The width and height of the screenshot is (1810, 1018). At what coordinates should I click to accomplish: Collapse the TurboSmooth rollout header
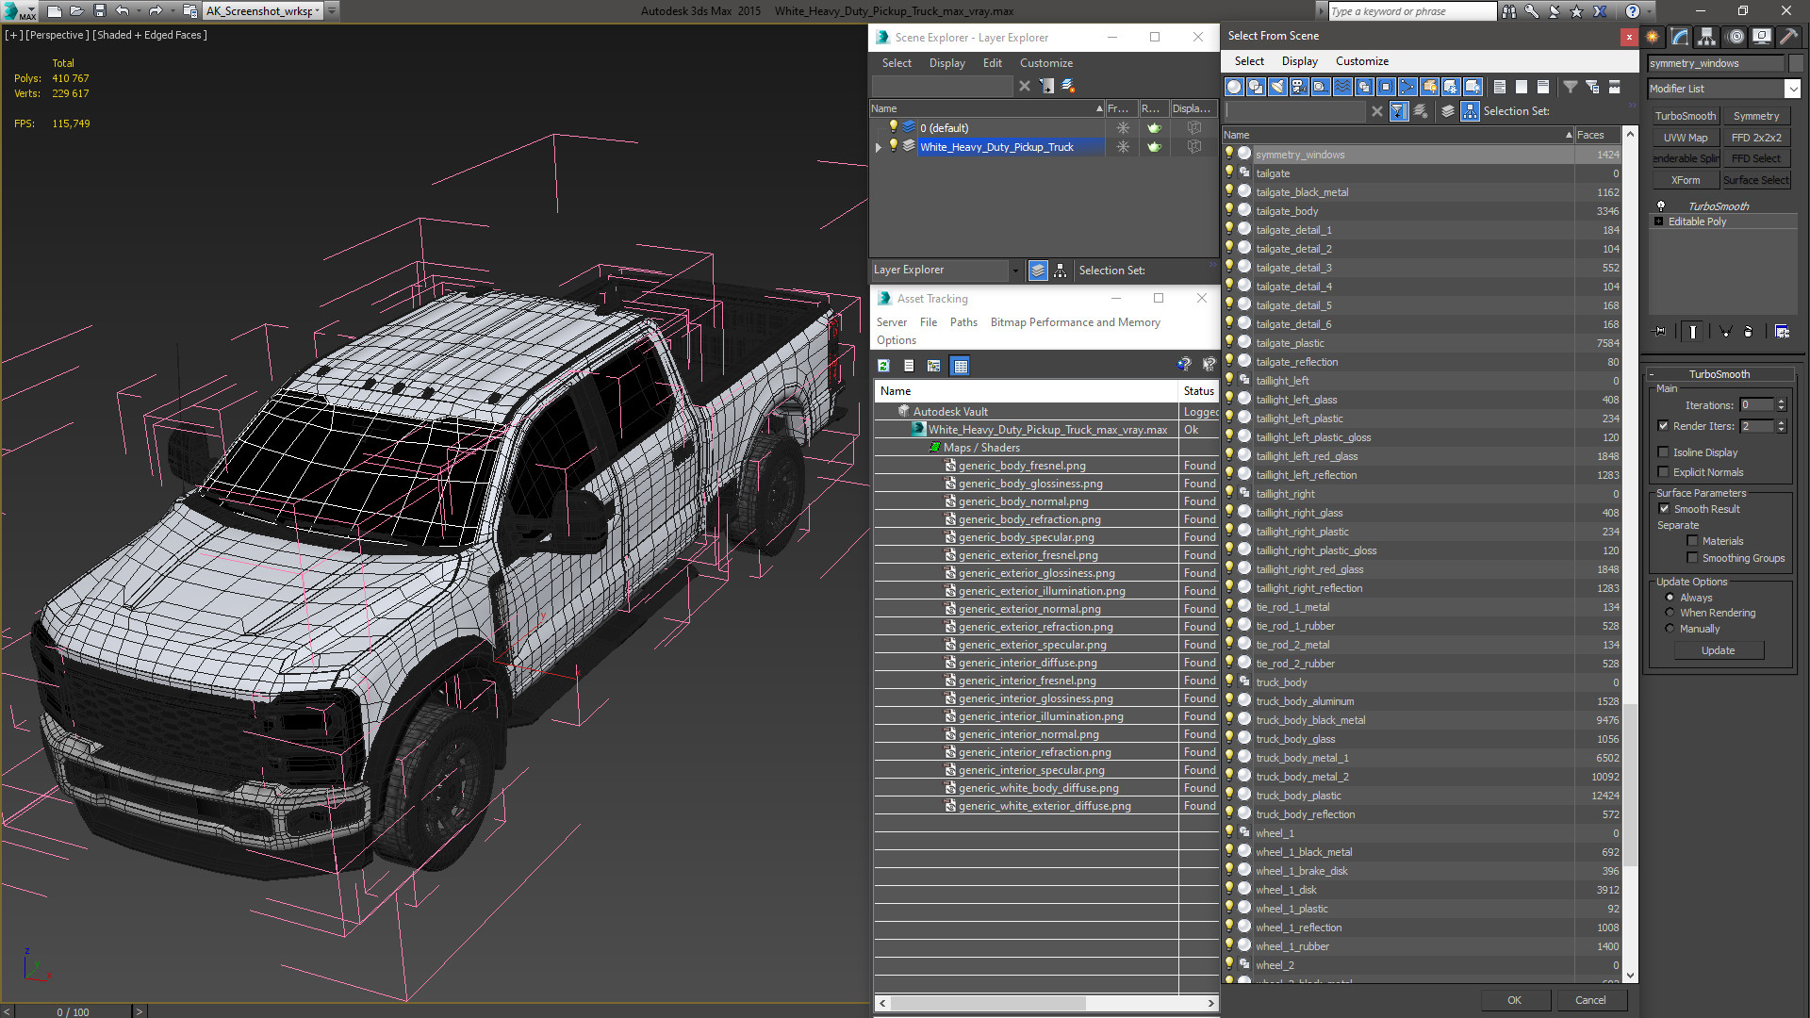[1719, 374]
